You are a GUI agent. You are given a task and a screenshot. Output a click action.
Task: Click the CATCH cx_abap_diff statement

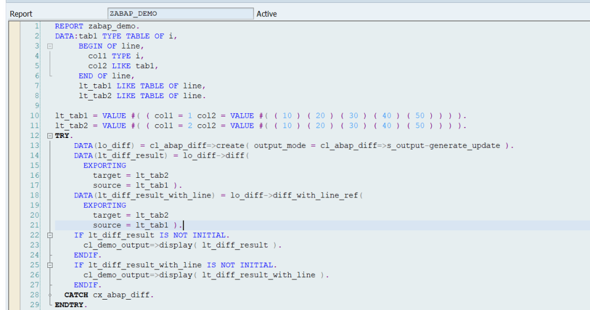pyautogui.click(x=109, y=295)
